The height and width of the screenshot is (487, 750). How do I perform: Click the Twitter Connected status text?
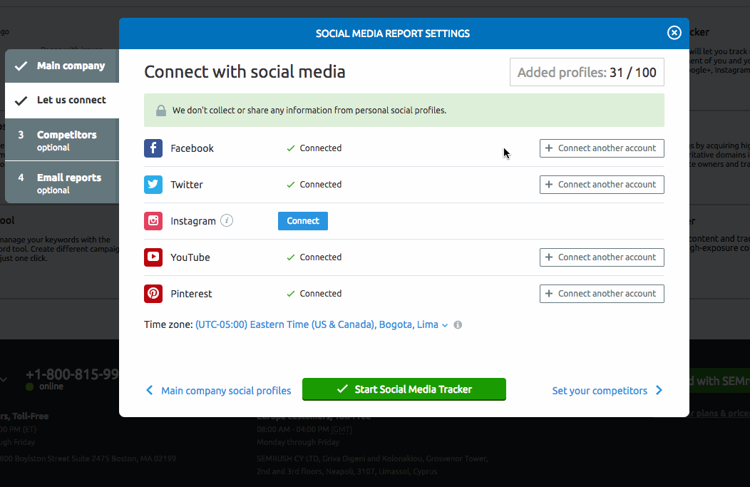coord(321,185)
